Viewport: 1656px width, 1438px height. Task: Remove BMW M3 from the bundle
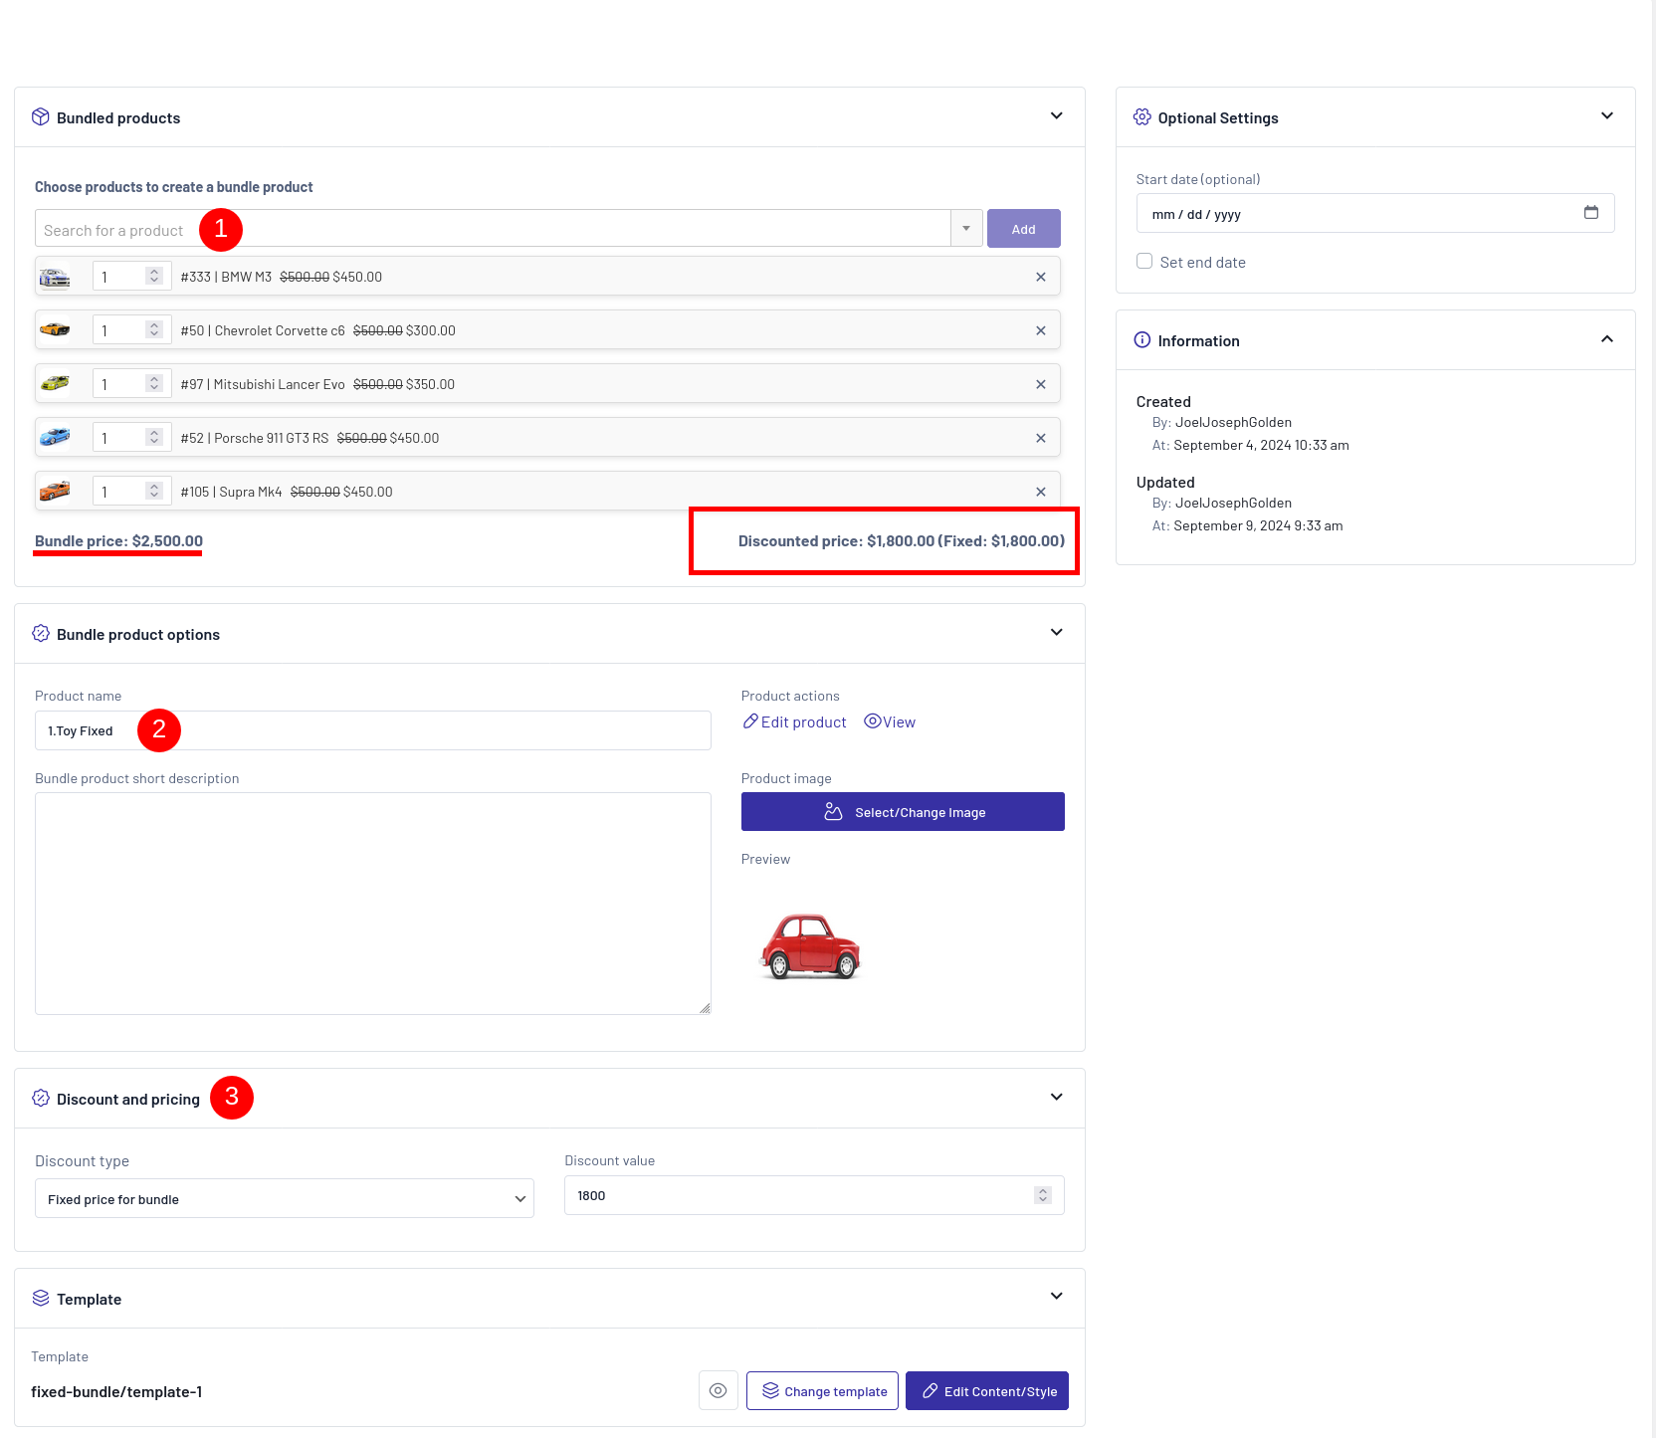tap(1040, 278)
